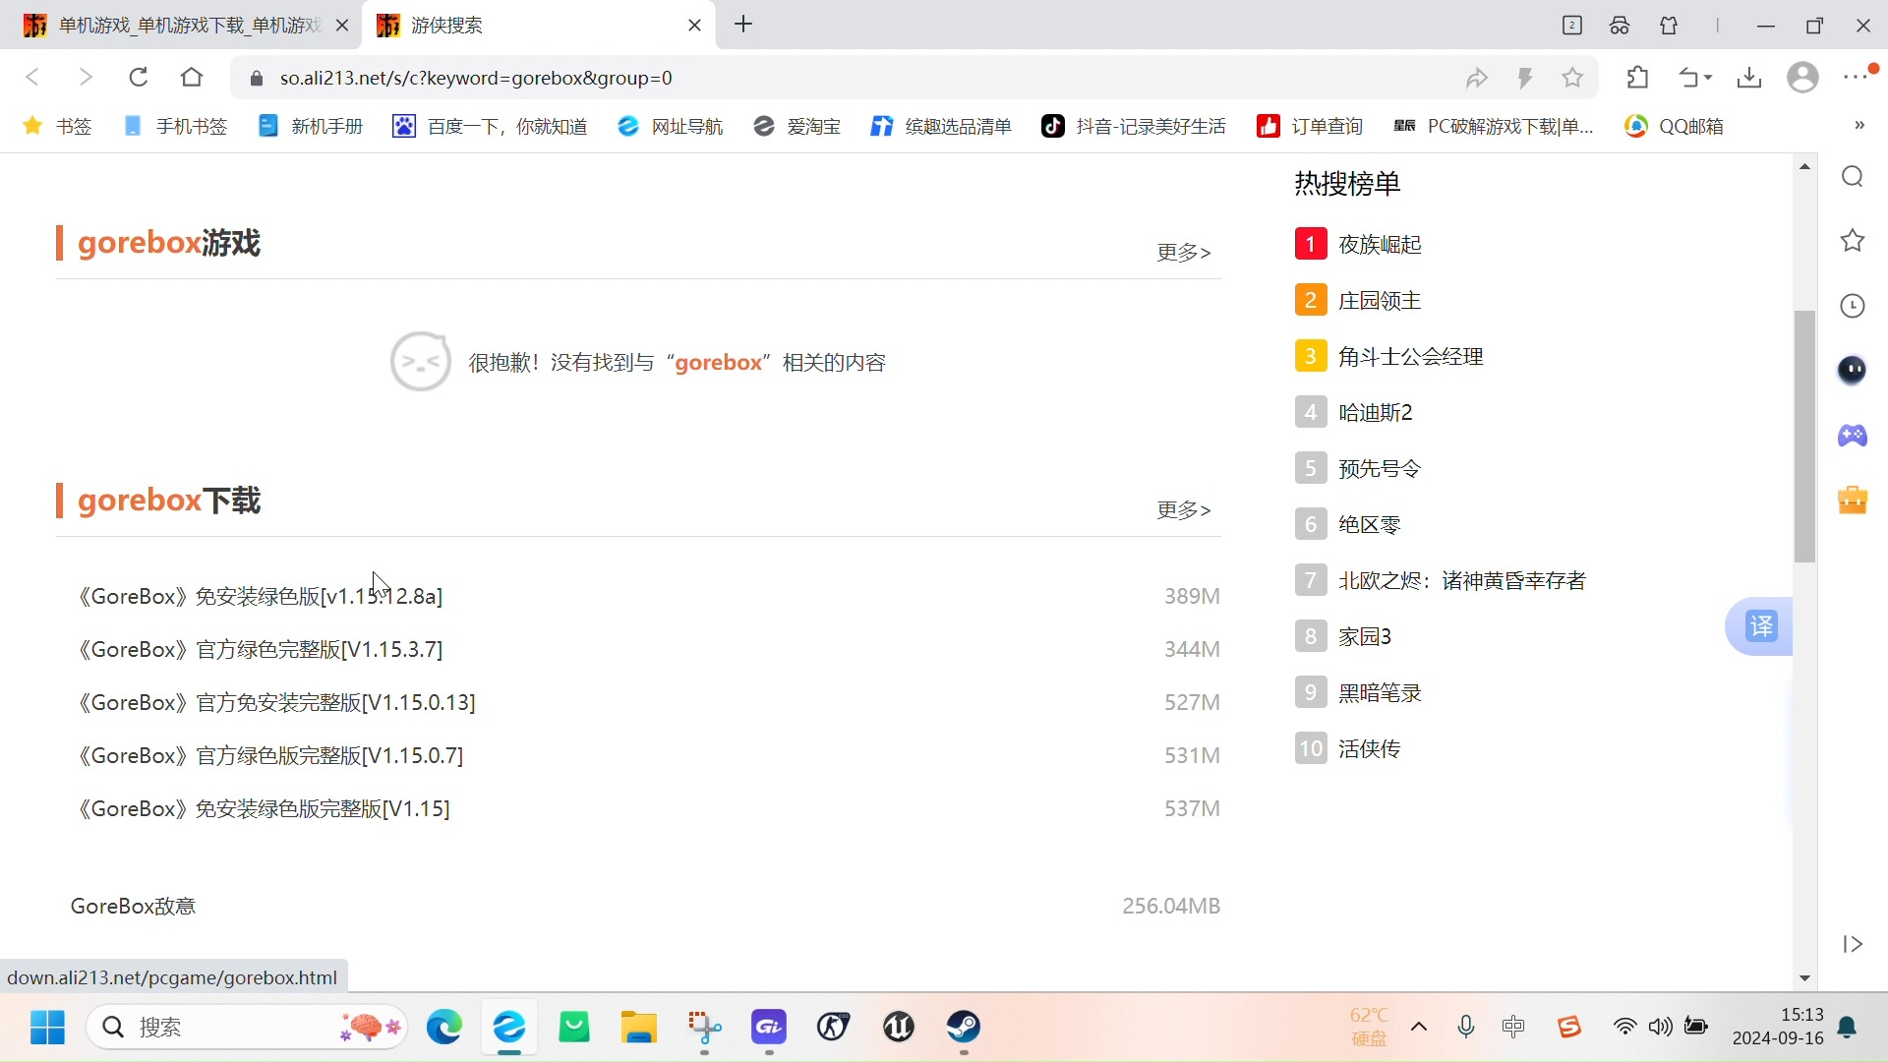
Task: Open hot search item 夜族崛起
Action: (x=1380, y=244)
